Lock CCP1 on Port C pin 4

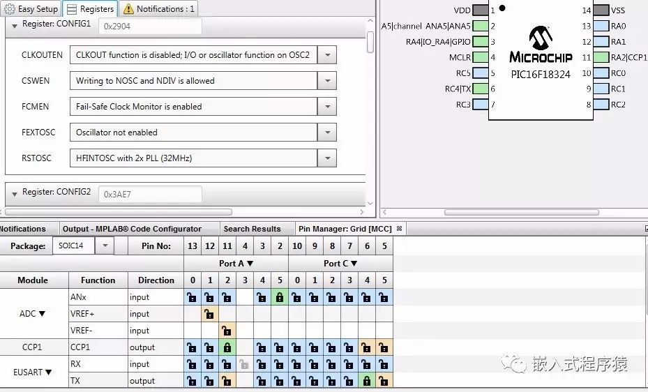[367, 347]
